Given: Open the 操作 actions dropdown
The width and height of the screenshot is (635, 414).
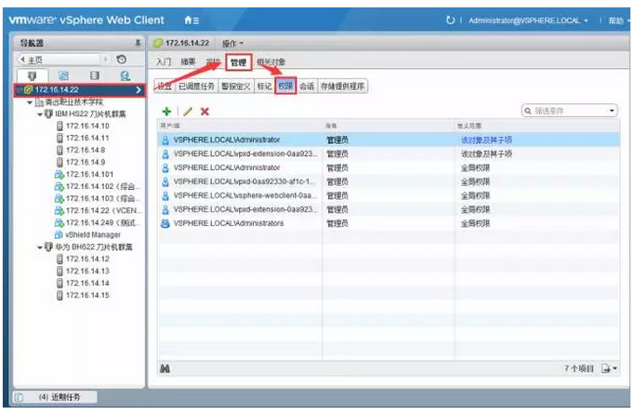Looking at the screenshot, I should click(x=232, y=44).
